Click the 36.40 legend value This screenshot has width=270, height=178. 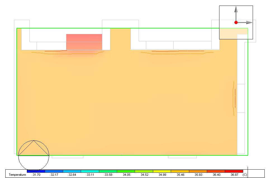pyautogui.click(x=216, y=175)
